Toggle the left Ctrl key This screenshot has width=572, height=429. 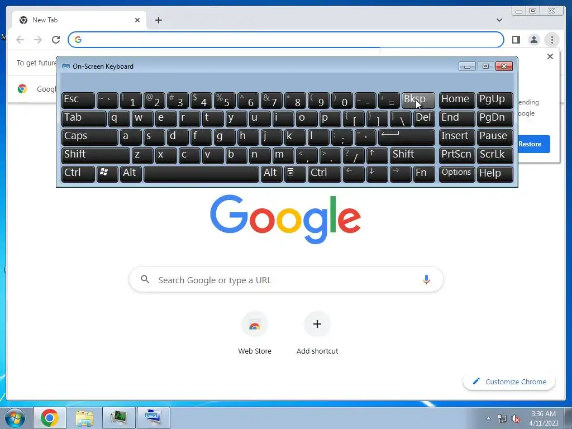pyautogui.click(x=78, y=174)
